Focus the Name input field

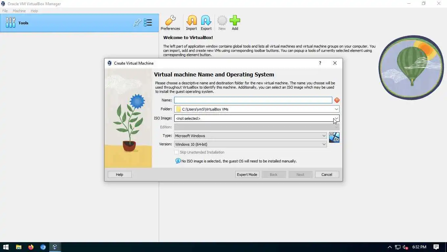point(253,100)
